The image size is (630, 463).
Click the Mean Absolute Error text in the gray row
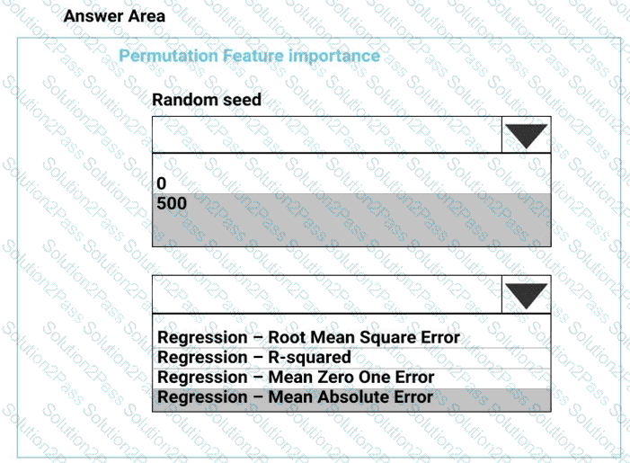coord(350,397)
